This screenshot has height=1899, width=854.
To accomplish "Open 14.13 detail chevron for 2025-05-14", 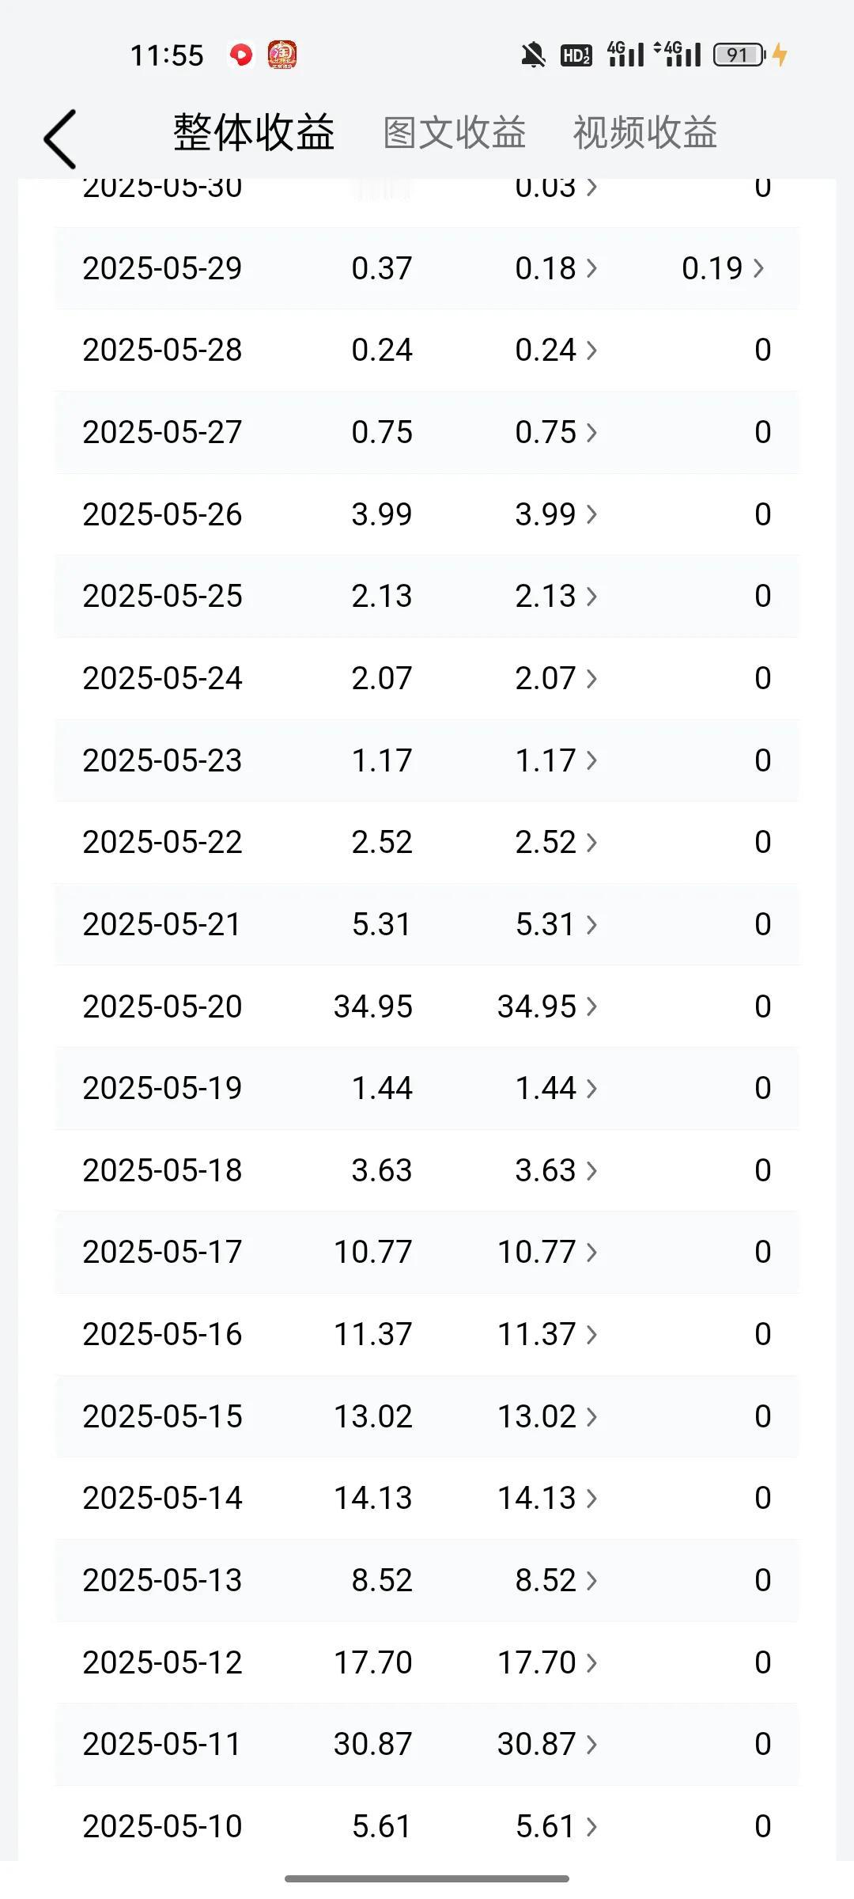I will pos(547,1498).
